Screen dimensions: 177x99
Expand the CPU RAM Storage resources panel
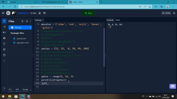[x=31, y=90]
